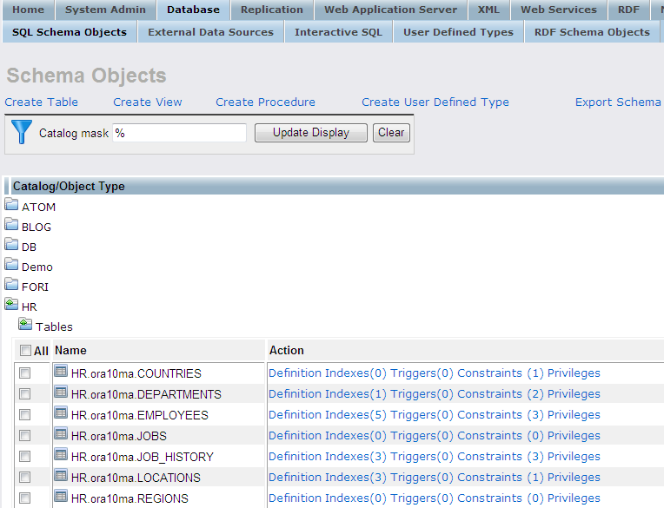Select the checkbox for HR.ora10ma.LOCATIONS row

(25, 478)
